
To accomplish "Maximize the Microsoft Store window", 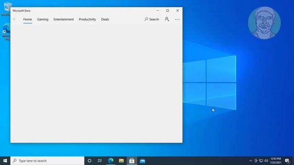I will [x=168, y=11].
